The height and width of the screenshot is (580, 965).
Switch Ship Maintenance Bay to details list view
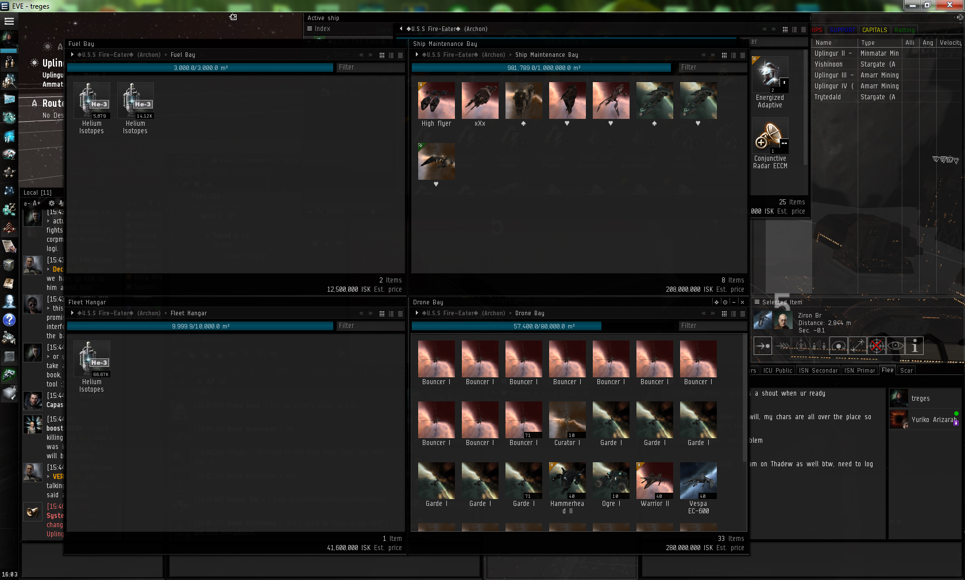click(734, 55)
